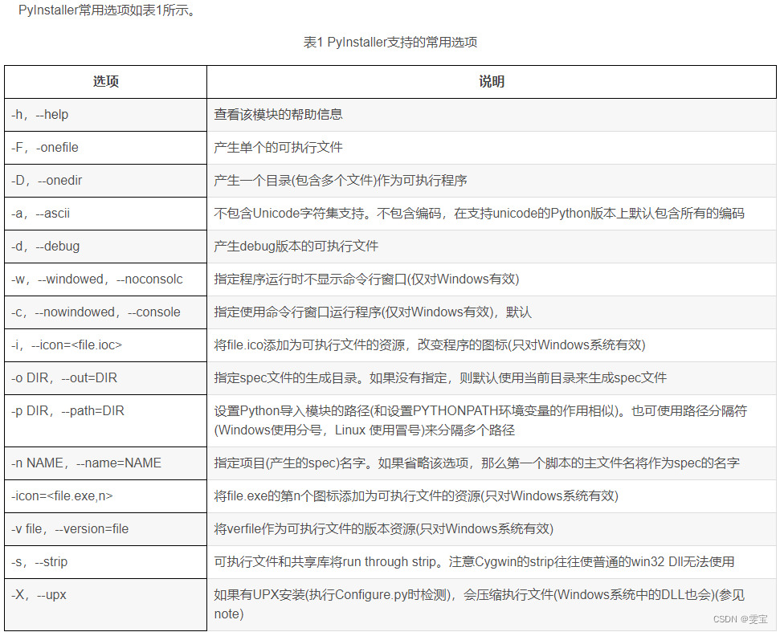Click the description 产生单个的可执行文件

492,148
